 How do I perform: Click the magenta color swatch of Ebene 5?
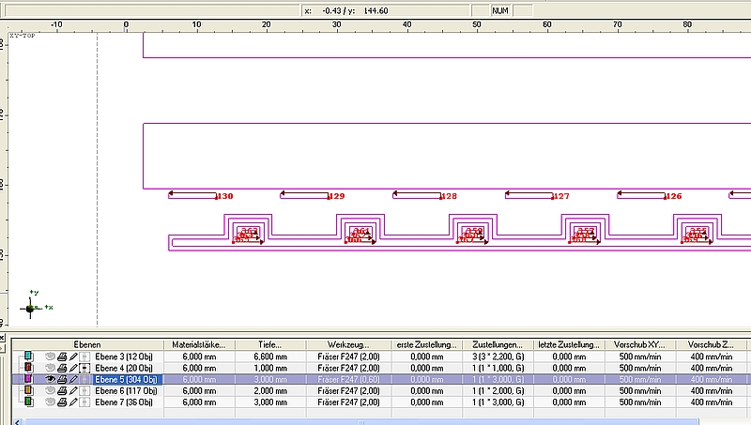pyautogui.click(x=28, y=379)
